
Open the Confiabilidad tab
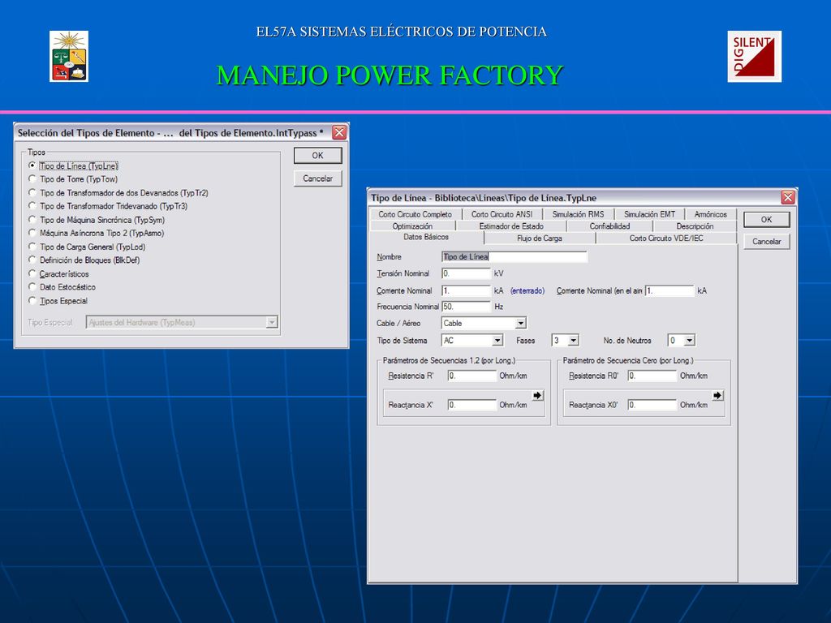click(x=609, y=226)
